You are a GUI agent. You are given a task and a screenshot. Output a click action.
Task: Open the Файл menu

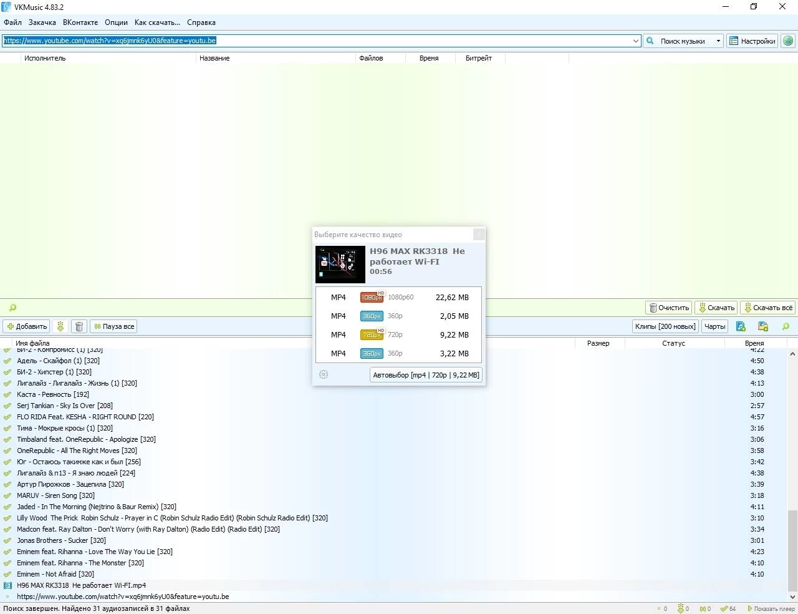click(x=12, y=22)
